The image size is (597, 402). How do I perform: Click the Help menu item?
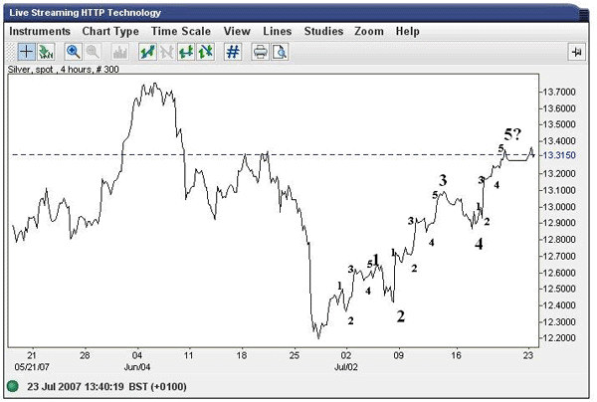[408, 31]
